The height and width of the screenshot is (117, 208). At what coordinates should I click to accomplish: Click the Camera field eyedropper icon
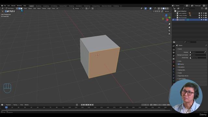[x=205, y=52]
